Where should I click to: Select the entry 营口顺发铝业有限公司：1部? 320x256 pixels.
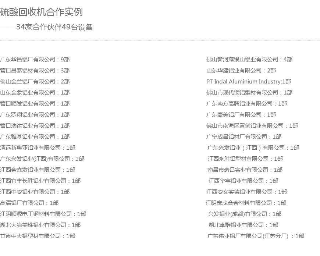click(x=35, y=103)
